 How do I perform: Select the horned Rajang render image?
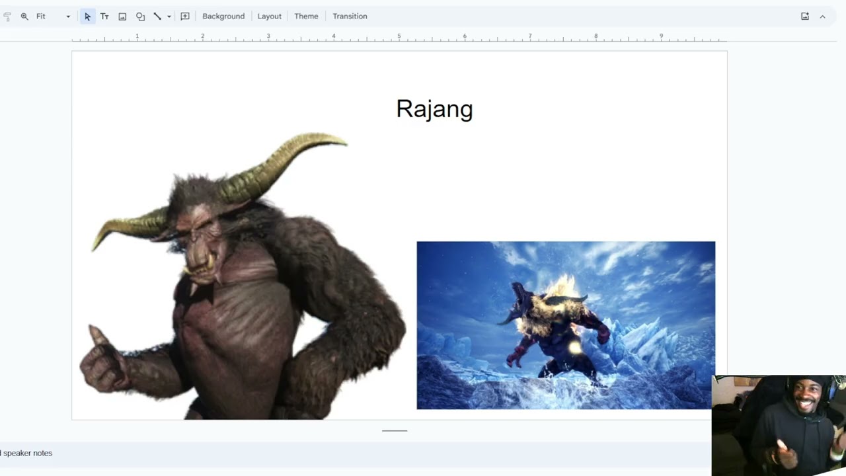point(243,276)
